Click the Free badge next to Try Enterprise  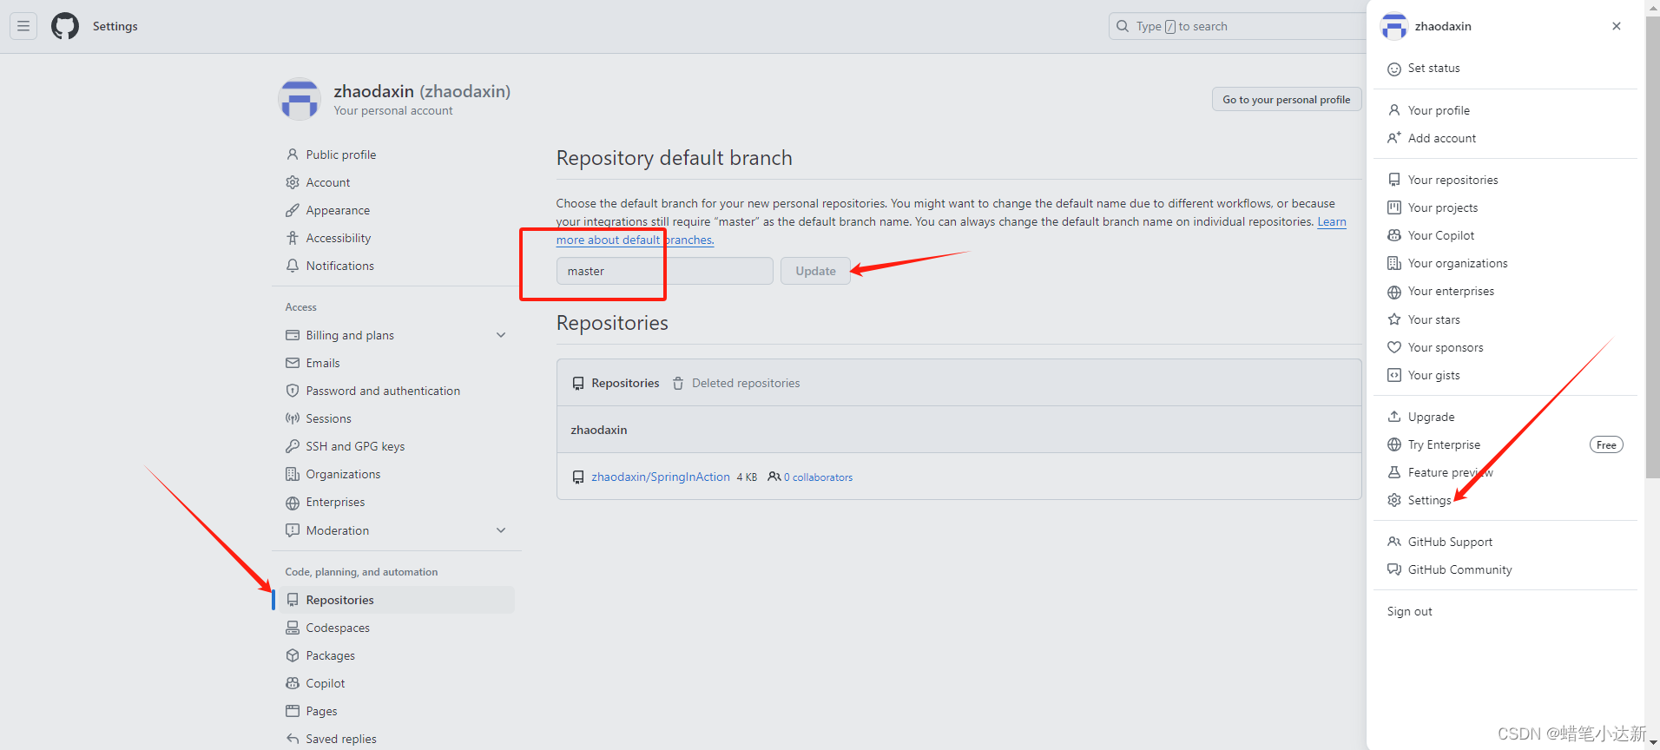click(x=1606, y=444)
